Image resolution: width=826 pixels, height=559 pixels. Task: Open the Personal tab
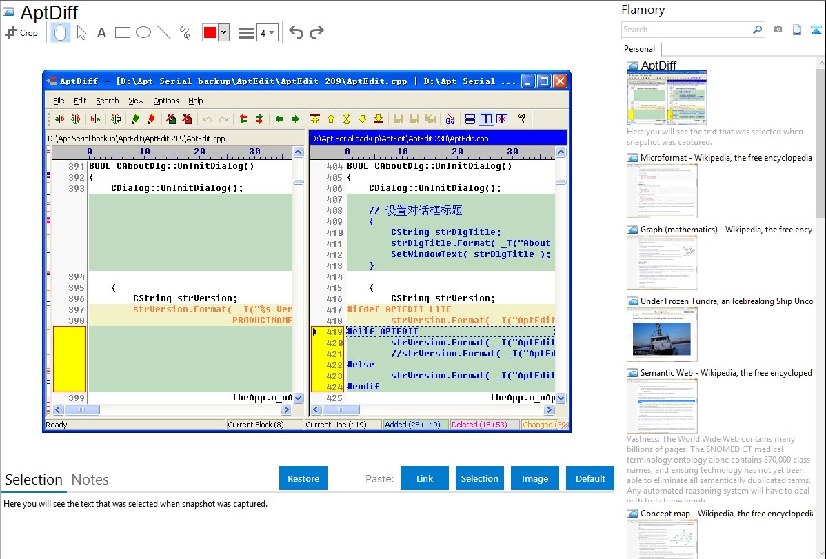click(639, 48)
